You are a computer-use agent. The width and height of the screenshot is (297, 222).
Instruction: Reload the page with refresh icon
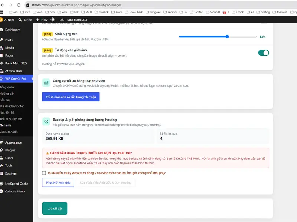pos(19,5)
